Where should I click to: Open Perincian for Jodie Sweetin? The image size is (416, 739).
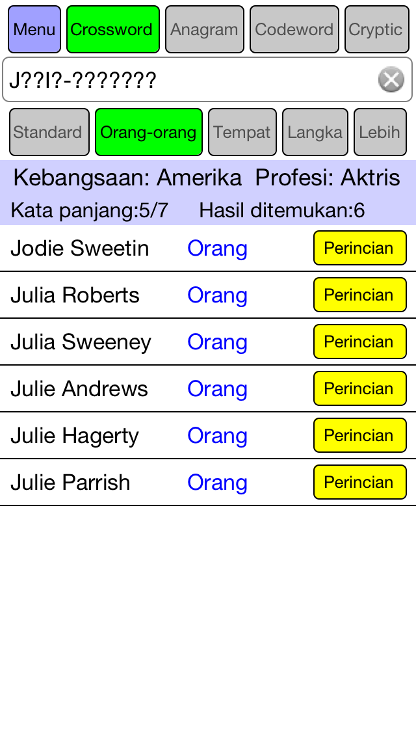360,248
